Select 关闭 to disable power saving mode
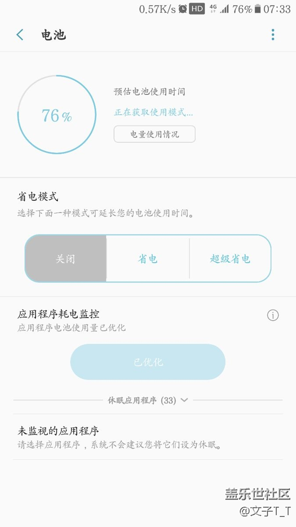The height and width of the screenshot is (527, 296). point(66,258)
